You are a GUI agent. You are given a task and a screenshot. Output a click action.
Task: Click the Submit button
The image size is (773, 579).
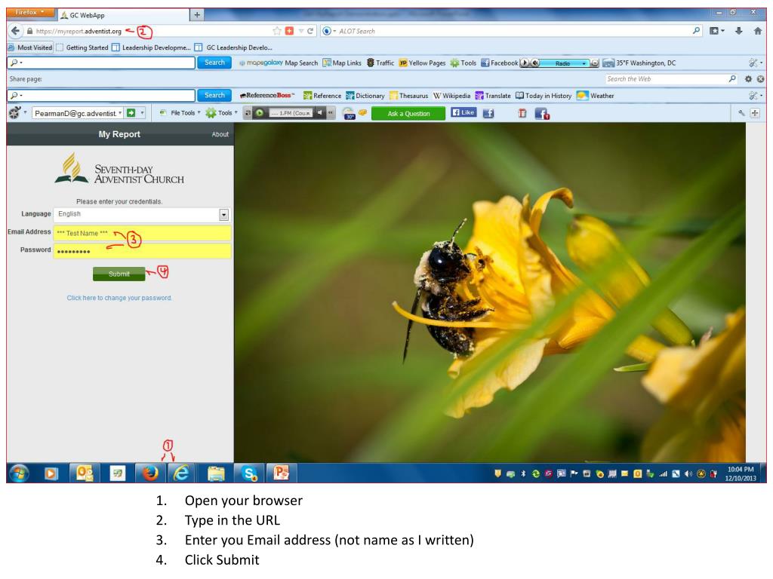(119, 274)
